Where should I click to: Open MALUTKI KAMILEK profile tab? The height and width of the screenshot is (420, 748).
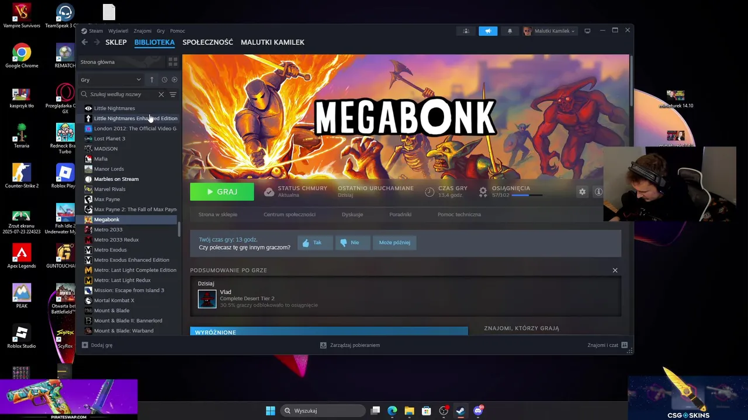(272, 42)
